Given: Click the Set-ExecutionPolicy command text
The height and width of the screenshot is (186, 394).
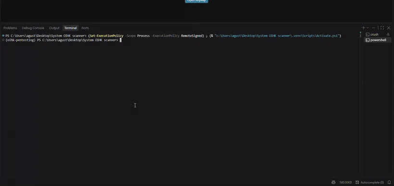Looking at the screenshot, I should pyautogui.click(x=107, y=36).
